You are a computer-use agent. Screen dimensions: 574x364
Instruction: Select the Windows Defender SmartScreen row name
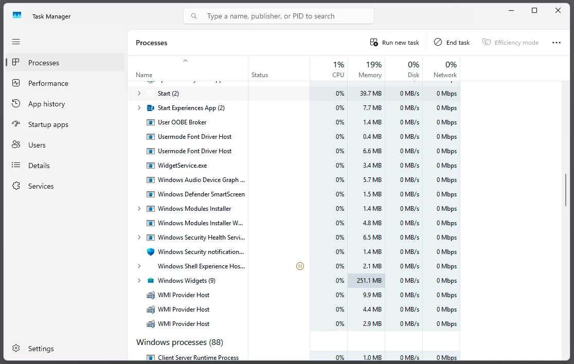tap(201, 194)
